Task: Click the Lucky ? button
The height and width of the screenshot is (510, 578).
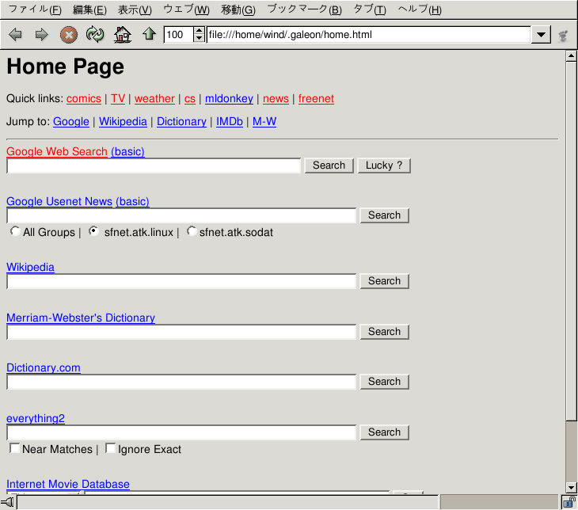Action: tap(384, 166)
